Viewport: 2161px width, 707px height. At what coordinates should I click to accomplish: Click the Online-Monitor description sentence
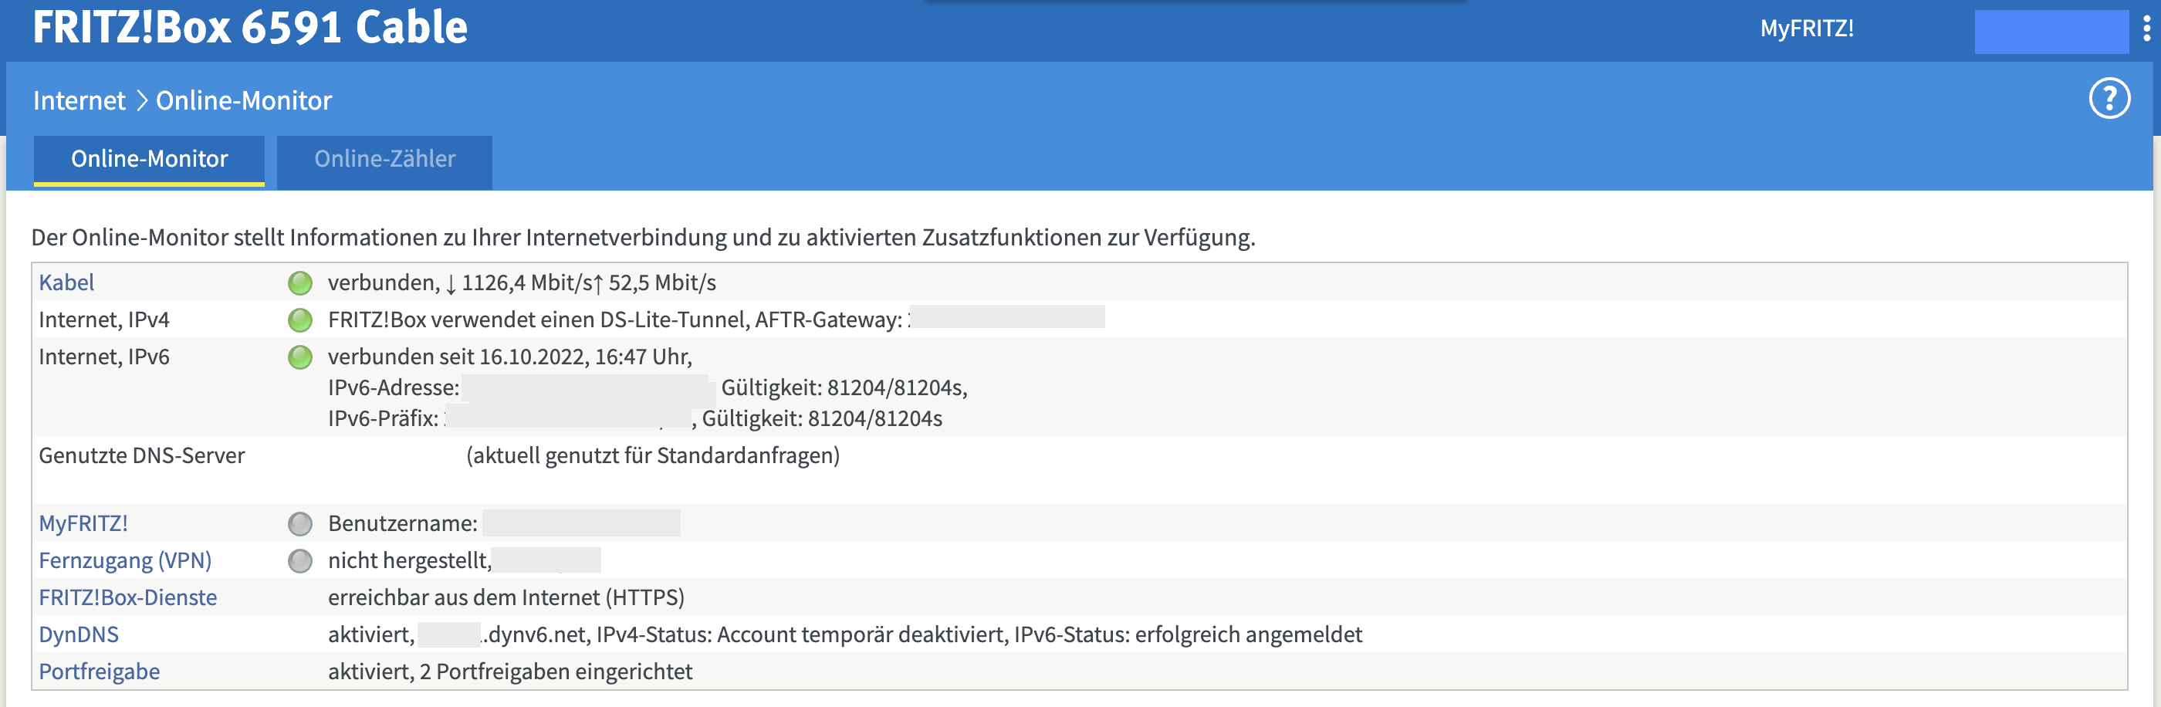[x=644, y=238]
